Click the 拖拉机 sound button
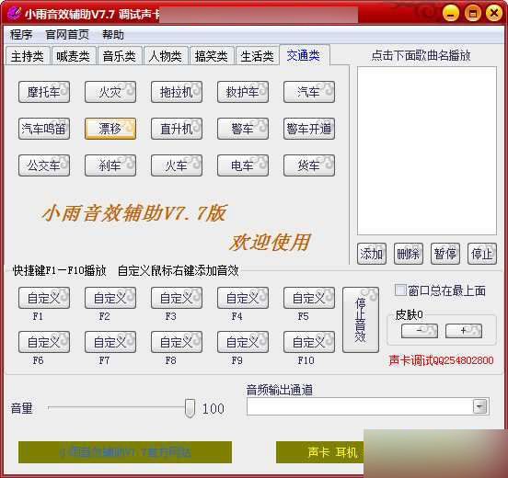 (177, 92)
